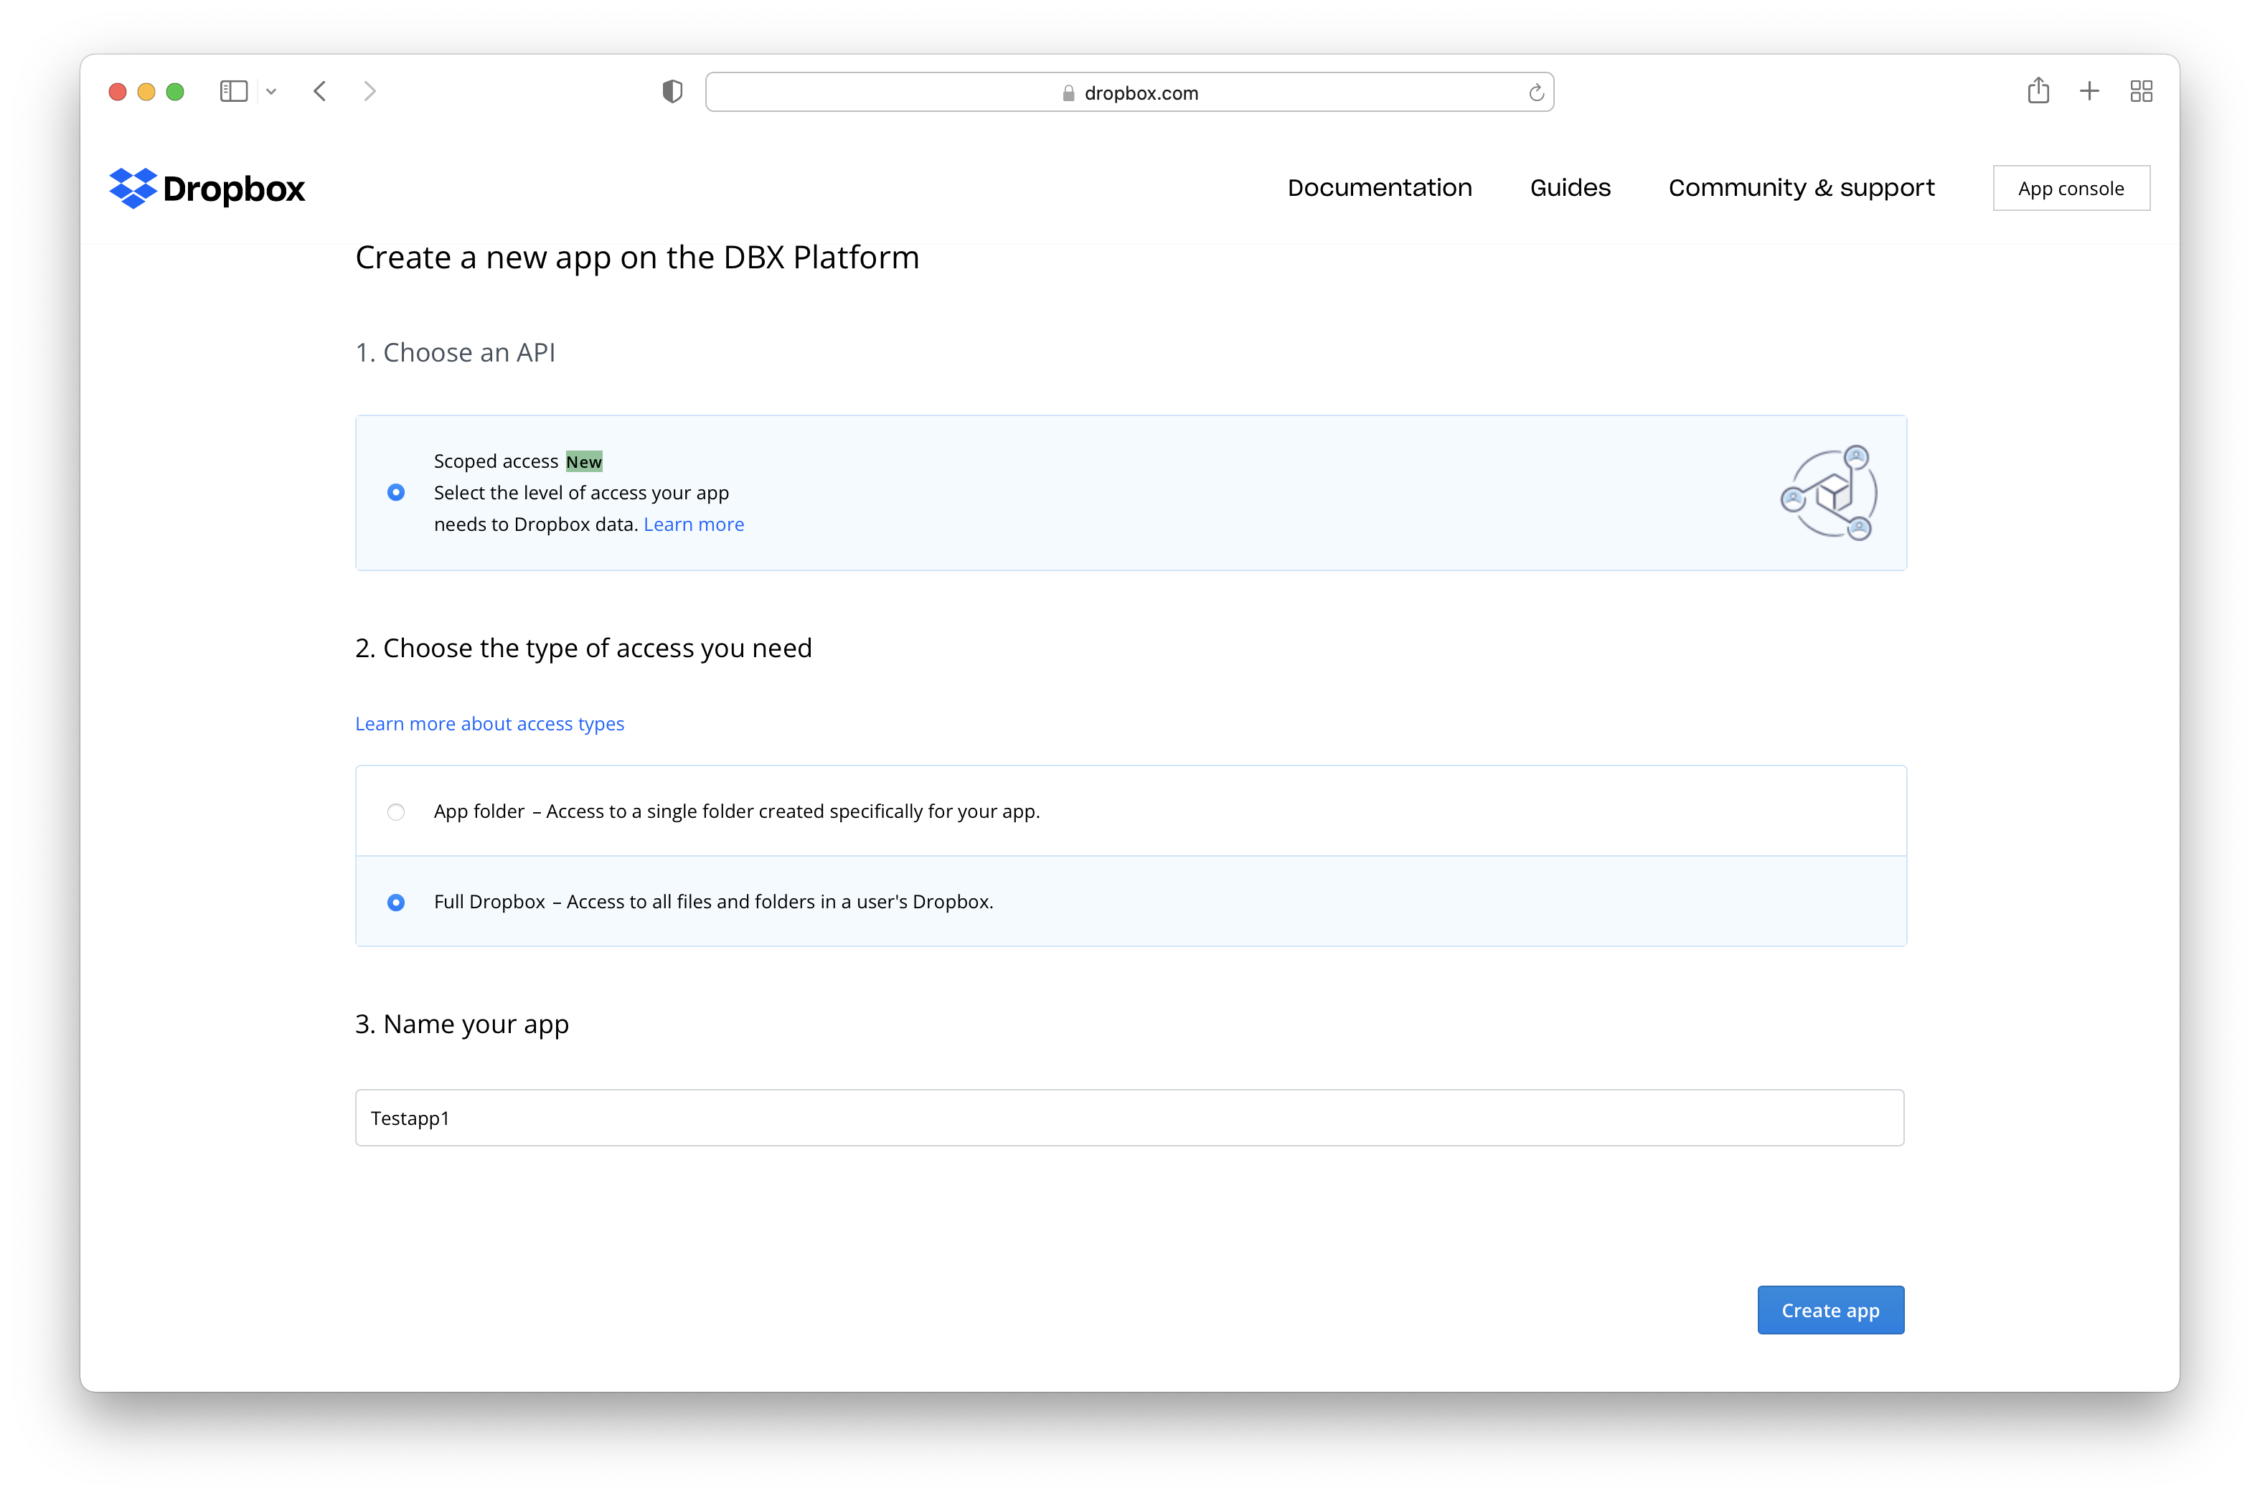Click 'Full Dropbox – Access to all files' text
This screenshot has height=1498, width=2260.
pos(714,902)
